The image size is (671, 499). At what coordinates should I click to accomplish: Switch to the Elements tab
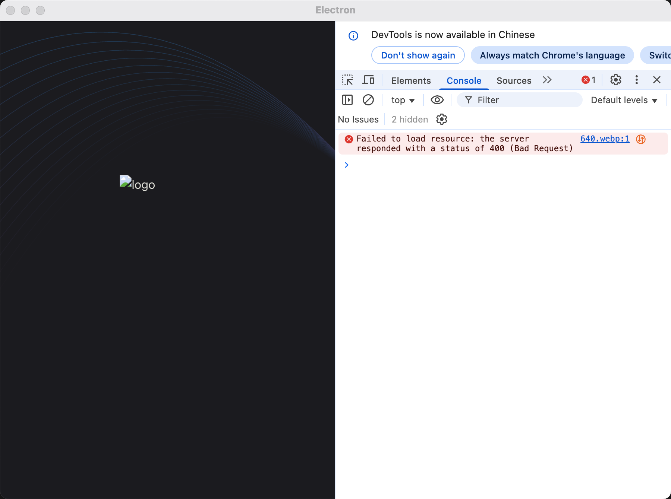(411, 81)
